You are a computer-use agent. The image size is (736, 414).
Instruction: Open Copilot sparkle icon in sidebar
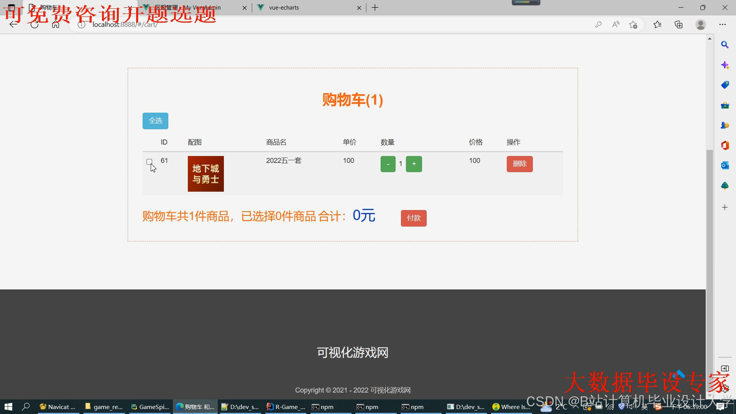(724, 65)
